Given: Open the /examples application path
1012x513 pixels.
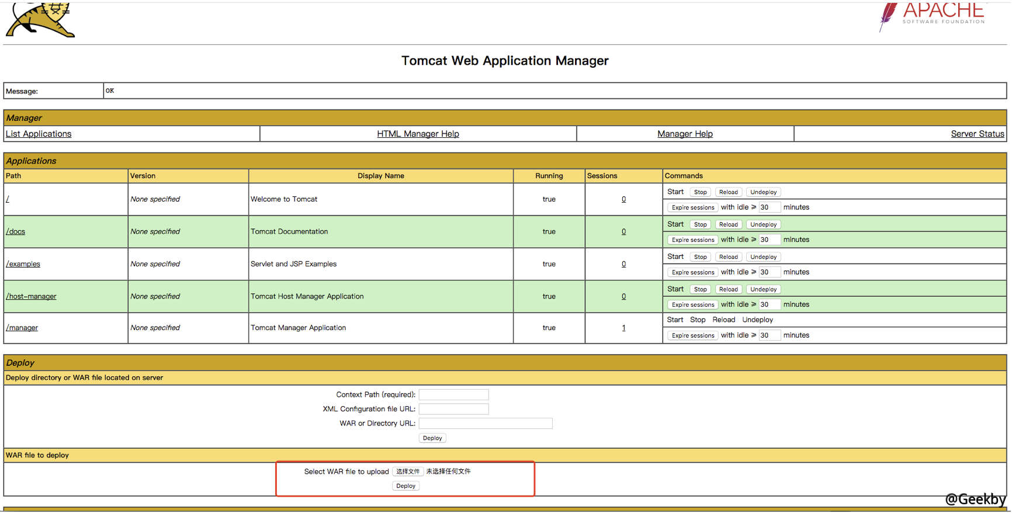Looking at the screenshot, I should pos(23,264).
